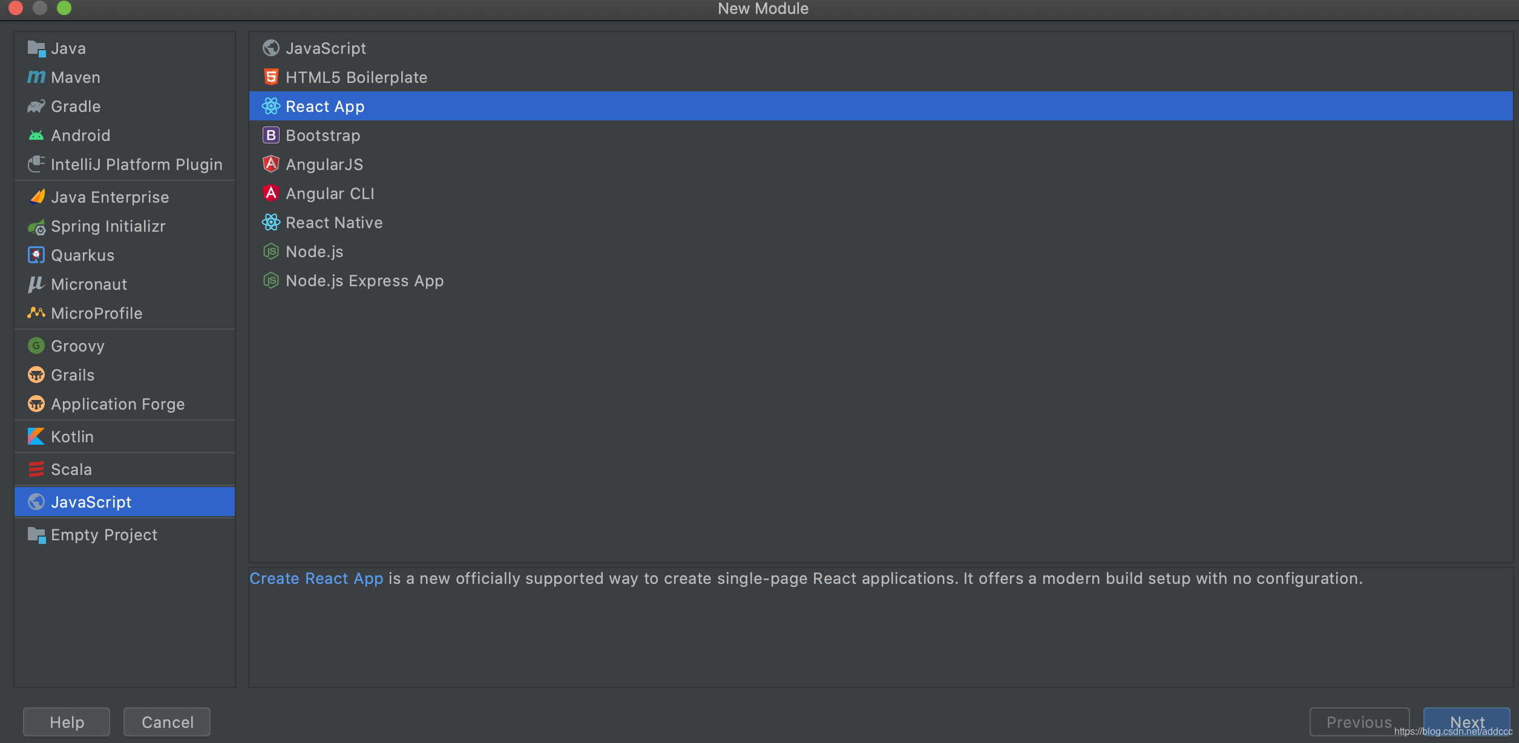Select JavaScript category in sidebar
Viewport: 1519px width, 743px height.
125,502
